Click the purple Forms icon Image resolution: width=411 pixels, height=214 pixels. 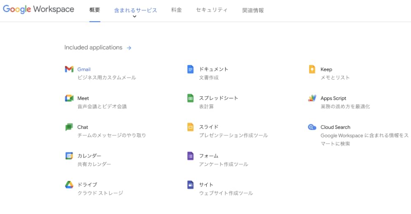[x=190, y=156]
